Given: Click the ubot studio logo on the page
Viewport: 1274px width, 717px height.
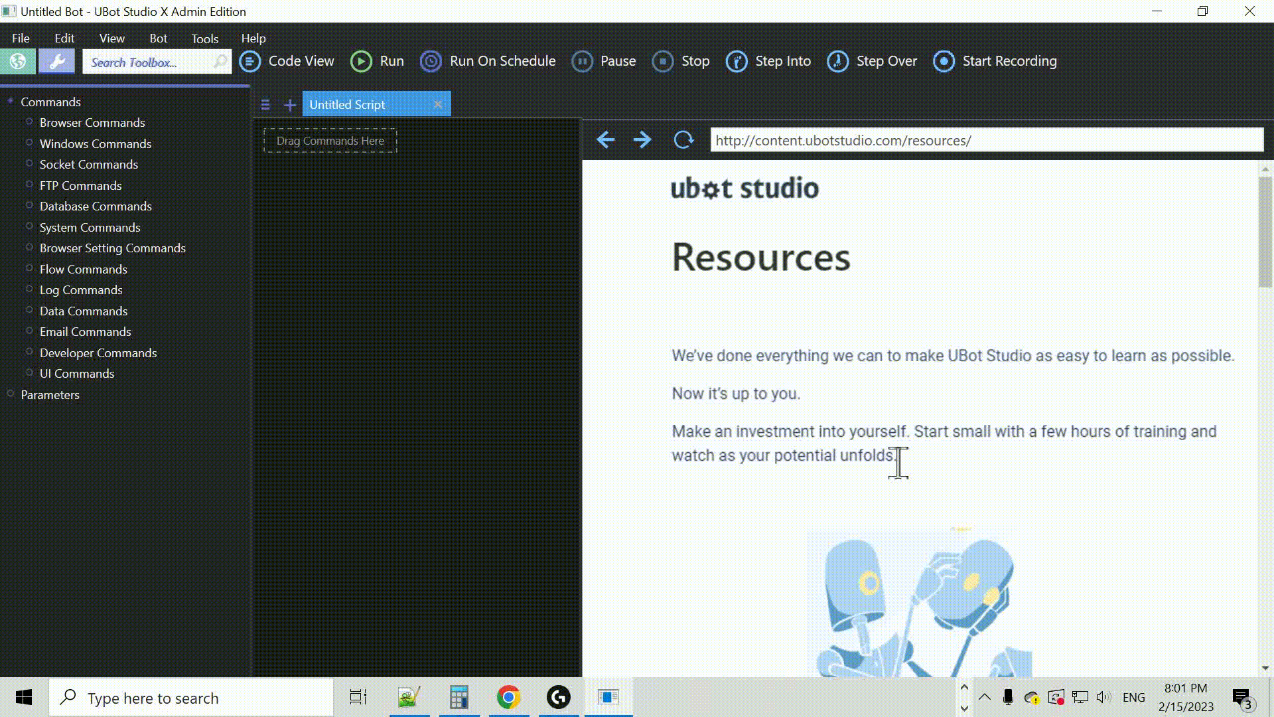Looking at the screenshot, I should [744, 189].
